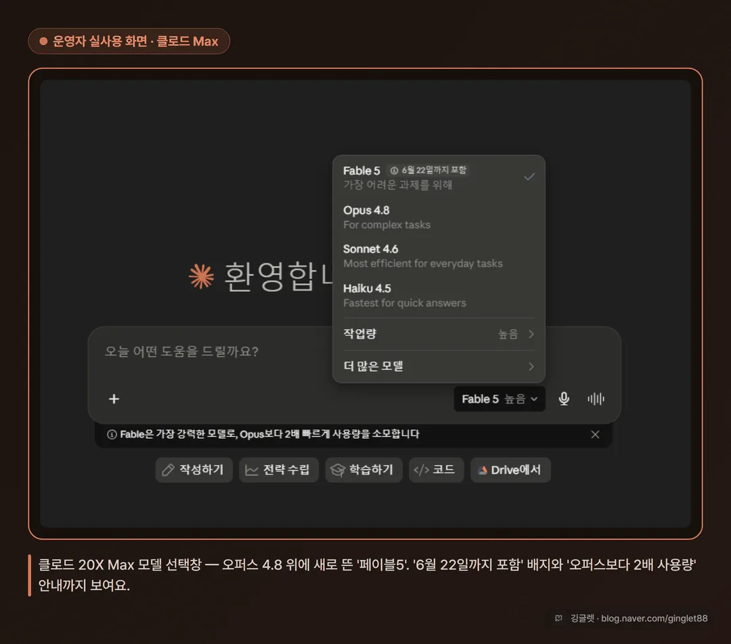Click the orange starburst logo beside greeting
The width and height of the screenshot is (731, 644).
click(x=202, y=276)
